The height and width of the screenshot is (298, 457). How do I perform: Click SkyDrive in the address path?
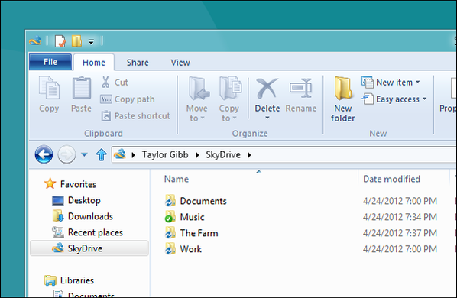tap(223, 154)
